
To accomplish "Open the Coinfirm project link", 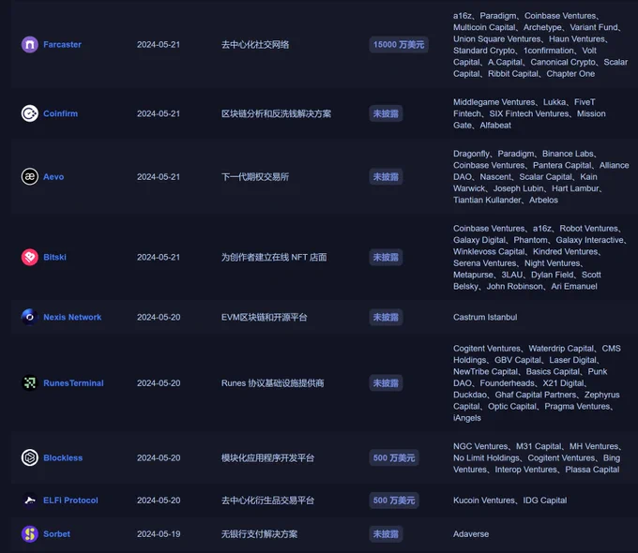I will point(61,113).
